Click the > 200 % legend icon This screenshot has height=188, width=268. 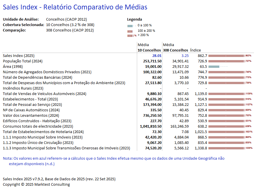[x=130, y=35]
